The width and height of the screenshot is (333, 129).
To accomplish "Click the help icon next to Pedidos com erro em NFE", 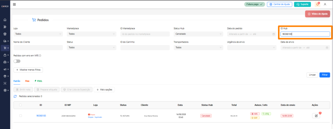I will coord(40,56).
